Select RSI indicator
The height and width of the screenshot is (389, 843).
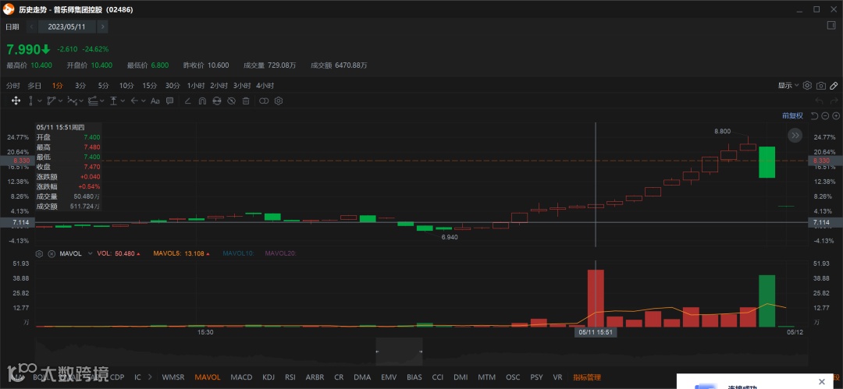[x=290, y=377]
